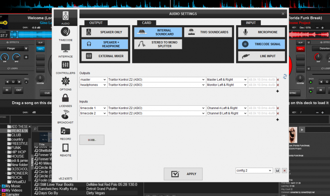Open master row soundcard device dropdown

point(156,79)
